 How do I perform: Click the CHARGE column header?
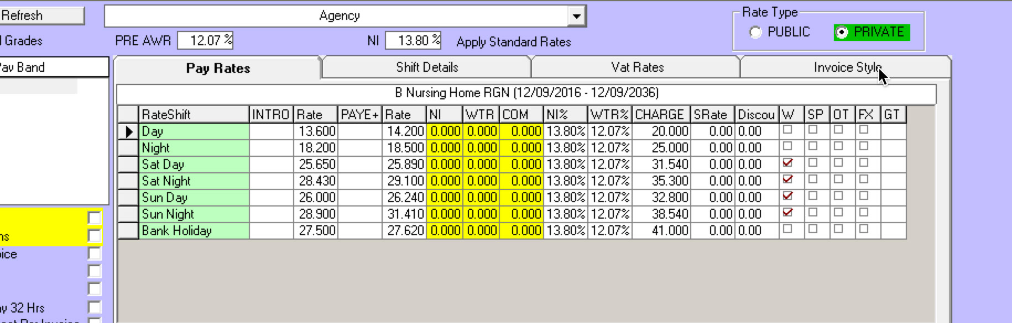(x=661, y=115)
